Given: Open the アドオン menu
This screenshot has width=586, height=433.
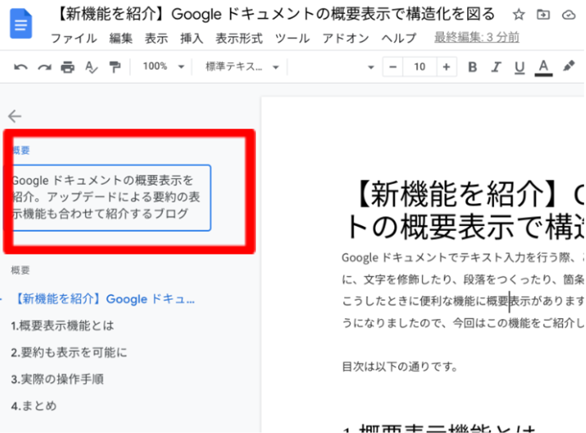Looking at the screenshot, I should tap(345, 38).
